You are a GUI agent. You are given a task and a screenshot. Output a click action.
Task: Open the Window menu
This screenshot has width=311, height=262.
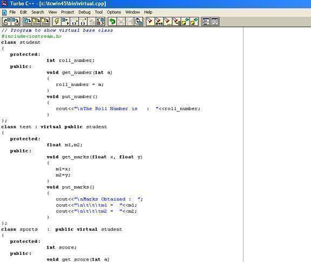[x=132, y=12]
